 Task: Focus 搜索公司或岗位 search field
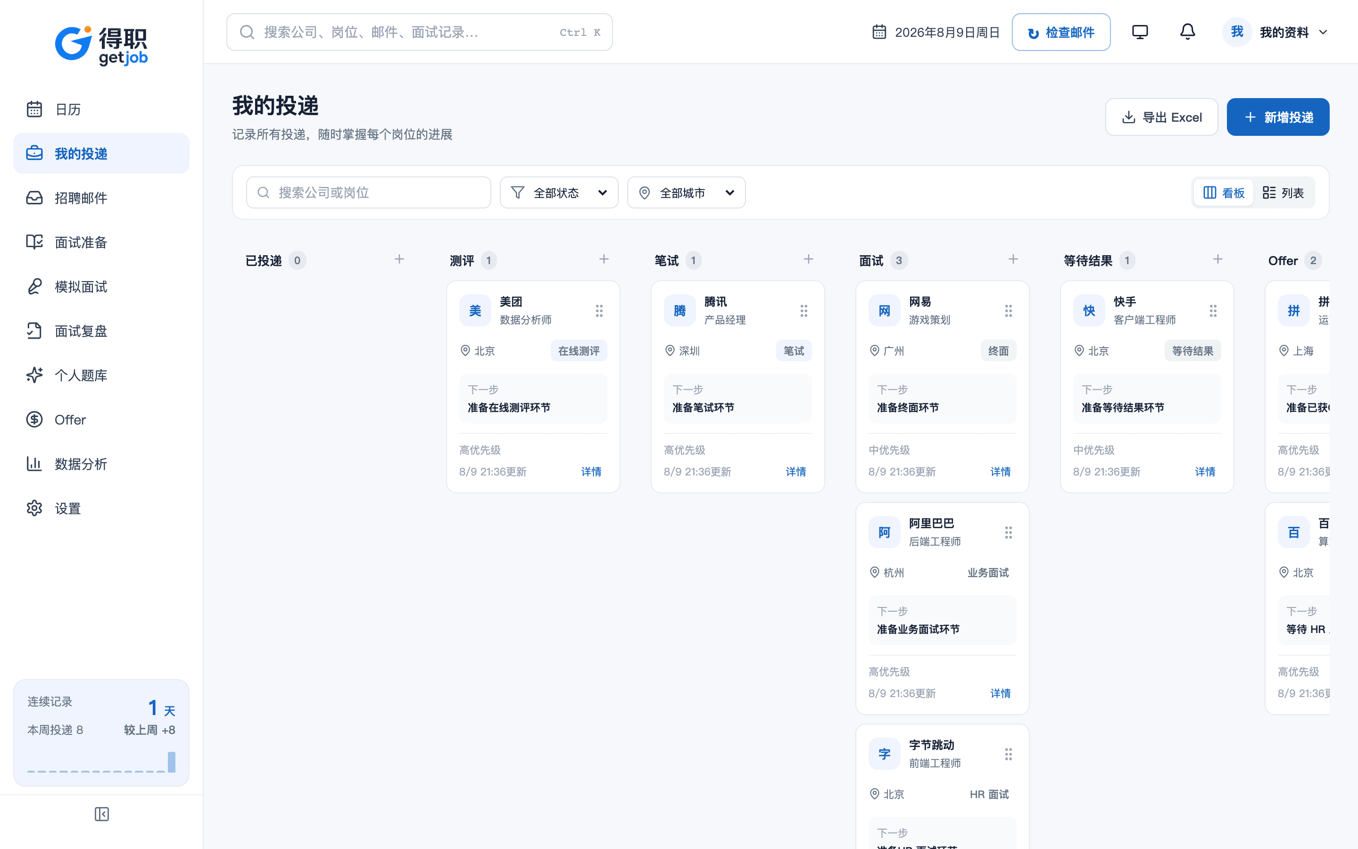click(x=368, y=192)
